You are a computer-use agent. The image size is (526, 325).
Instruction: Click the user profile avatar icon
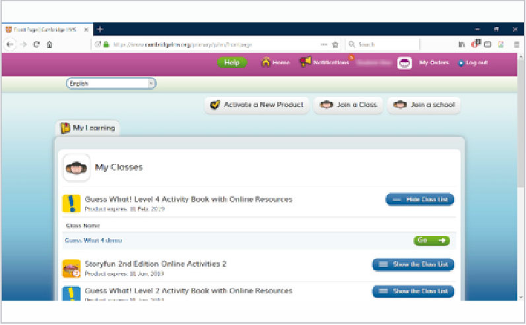click(x=404, y=63)
